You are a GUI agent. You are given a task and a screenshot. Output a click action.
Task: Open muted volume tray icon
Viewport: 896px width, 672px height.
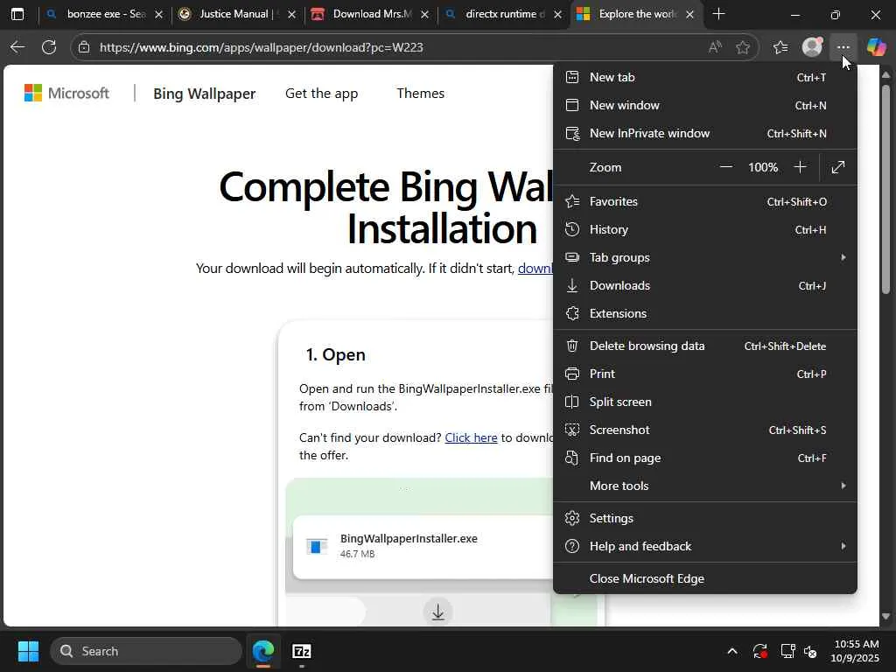(x=810, y=651)
